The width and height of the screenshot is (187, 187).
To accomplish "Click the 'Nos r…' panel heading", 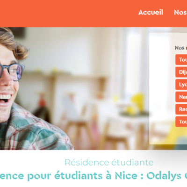I will (181, 48).
